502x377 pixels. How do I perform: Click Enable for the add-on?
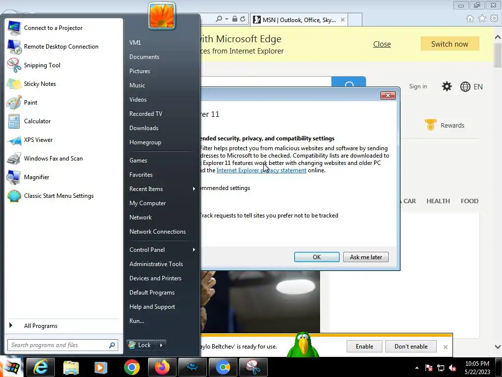[x=364, y=347]
